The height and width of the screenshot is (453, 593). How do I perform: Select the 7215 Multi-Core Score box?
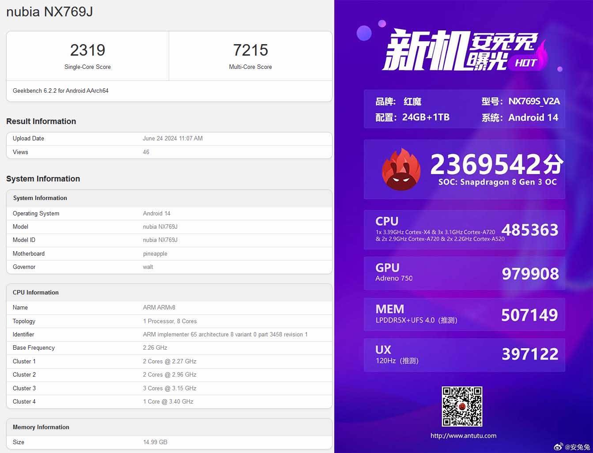(x=250, y=56)
